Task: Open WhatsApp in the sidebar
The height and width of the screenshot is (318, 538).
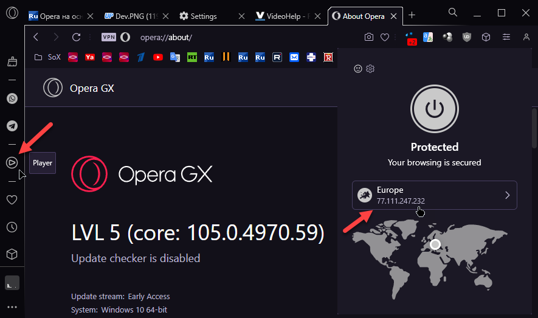Action: (x=12, y=99)
